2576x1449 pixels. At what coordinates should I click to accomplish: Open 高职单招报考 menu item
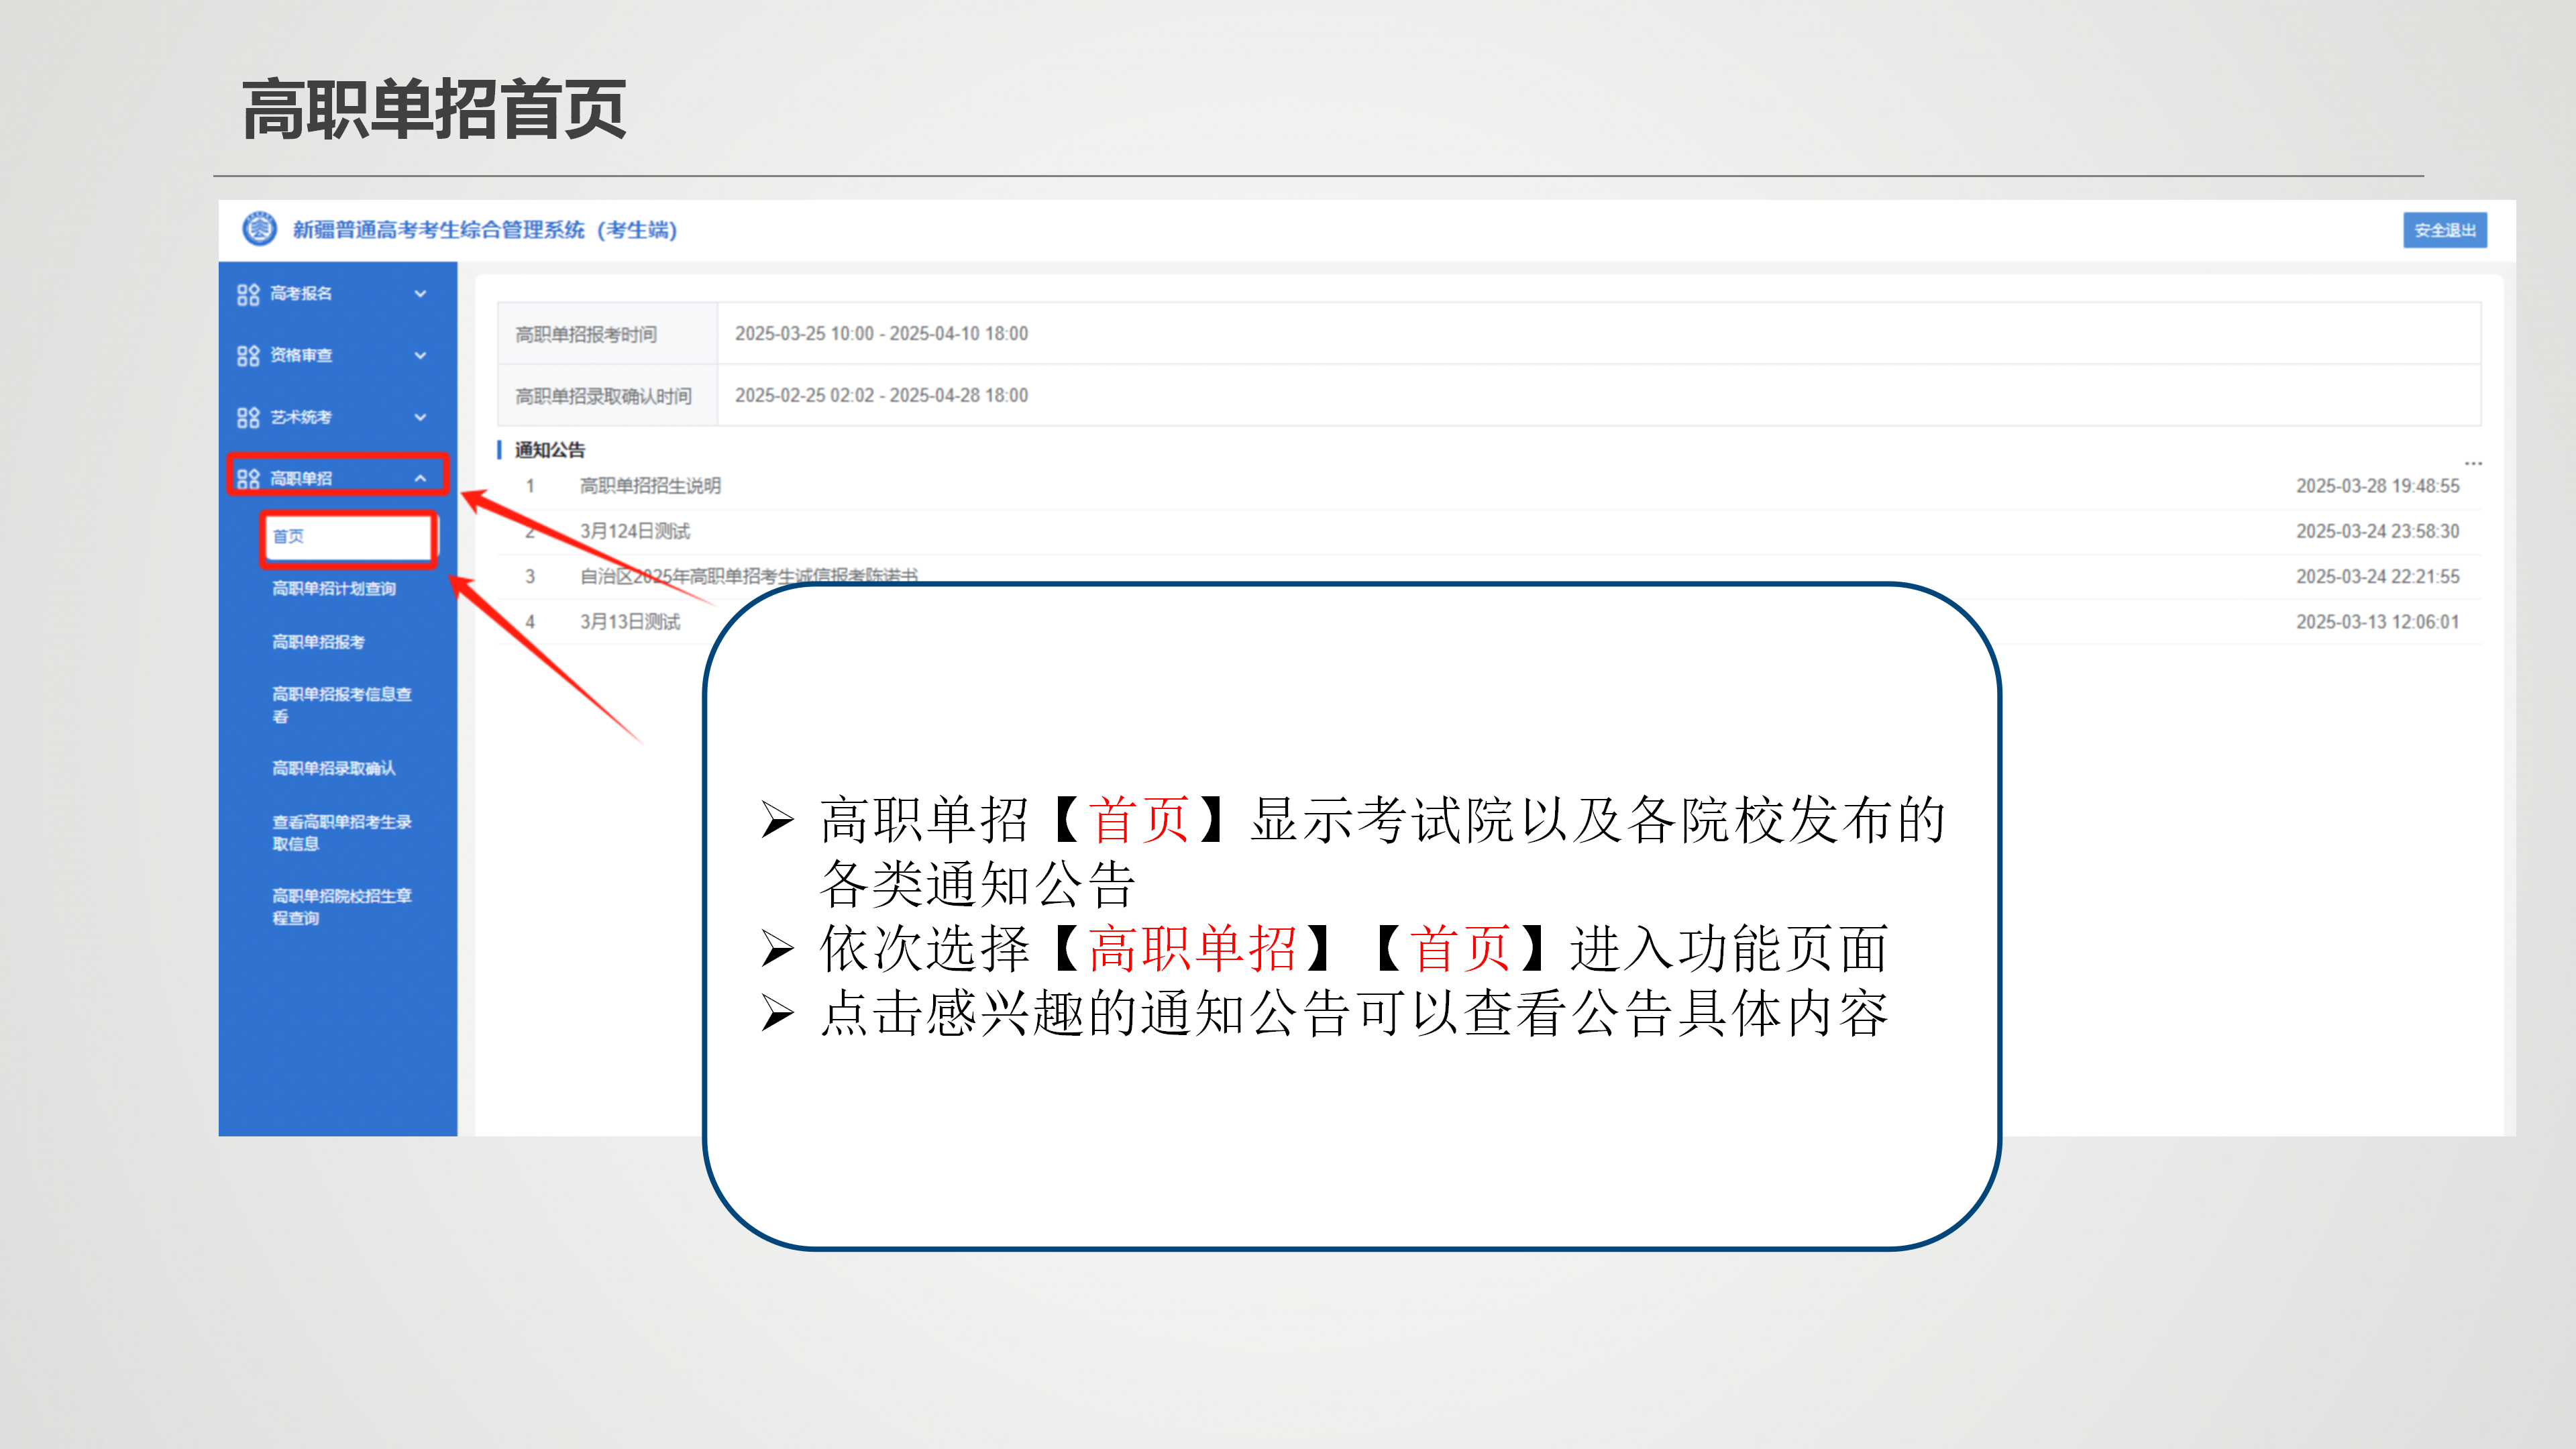(x=318, y=642)
